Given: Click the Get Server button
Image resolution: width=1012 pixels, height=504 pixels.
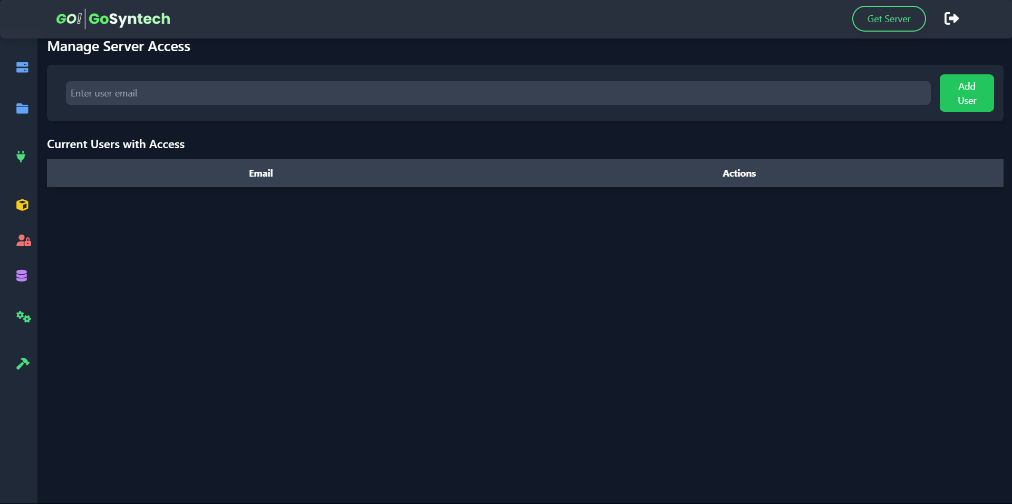Looking at the screenshot, I should coord(889,19).
